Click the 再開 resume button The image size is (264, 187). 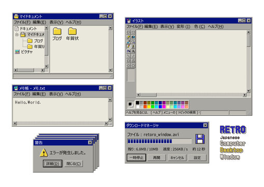tap(157, 158)
